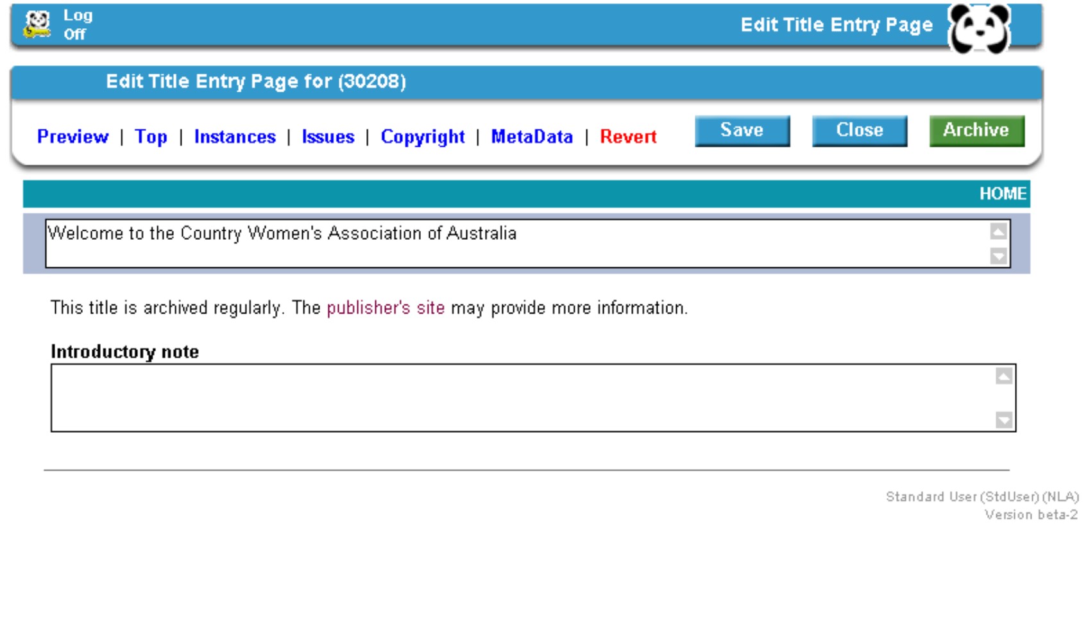Click the large panda logo
This screenshot has width=1088, height=627.
979,29
